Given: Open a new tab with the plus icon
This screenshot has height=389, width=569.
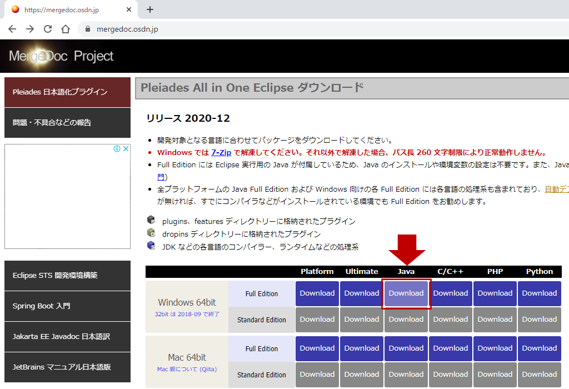Looking at the screenshot, I should tap(150, 10).
